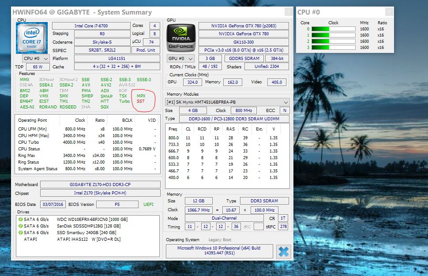Click the µCU value 74 field
Screen dimensions: 428x276
(x=151, y=42)
